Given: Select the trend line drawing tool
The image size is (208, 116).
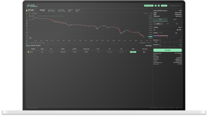Looking at the screenshot, I should [27, 19].
